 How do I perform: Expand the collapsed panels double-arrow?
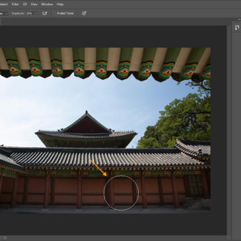(239, 20)
